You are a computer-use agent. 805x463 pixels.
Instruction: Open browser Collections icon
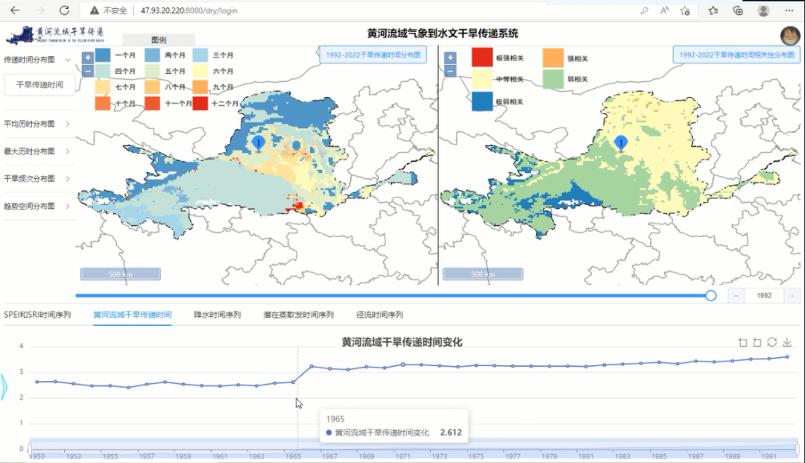(x=738, y=10)
